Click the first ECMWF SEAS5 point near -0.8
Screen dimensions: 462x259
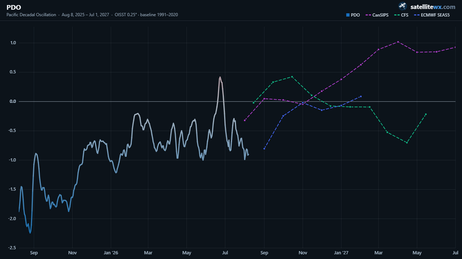(x=264, y=149)
